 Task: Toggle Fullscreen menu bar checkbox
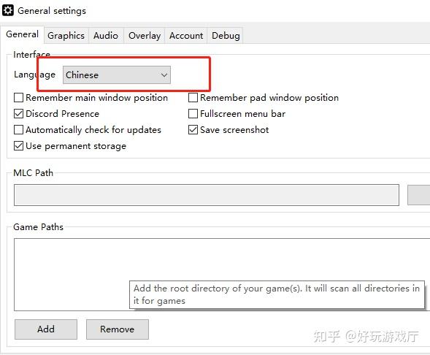[x=193, y=113]
